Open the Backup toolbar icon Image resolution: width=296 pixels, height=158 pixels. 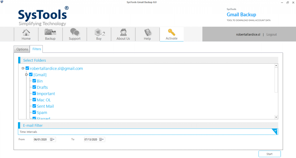pyautogui.click(x=50, y=32)
